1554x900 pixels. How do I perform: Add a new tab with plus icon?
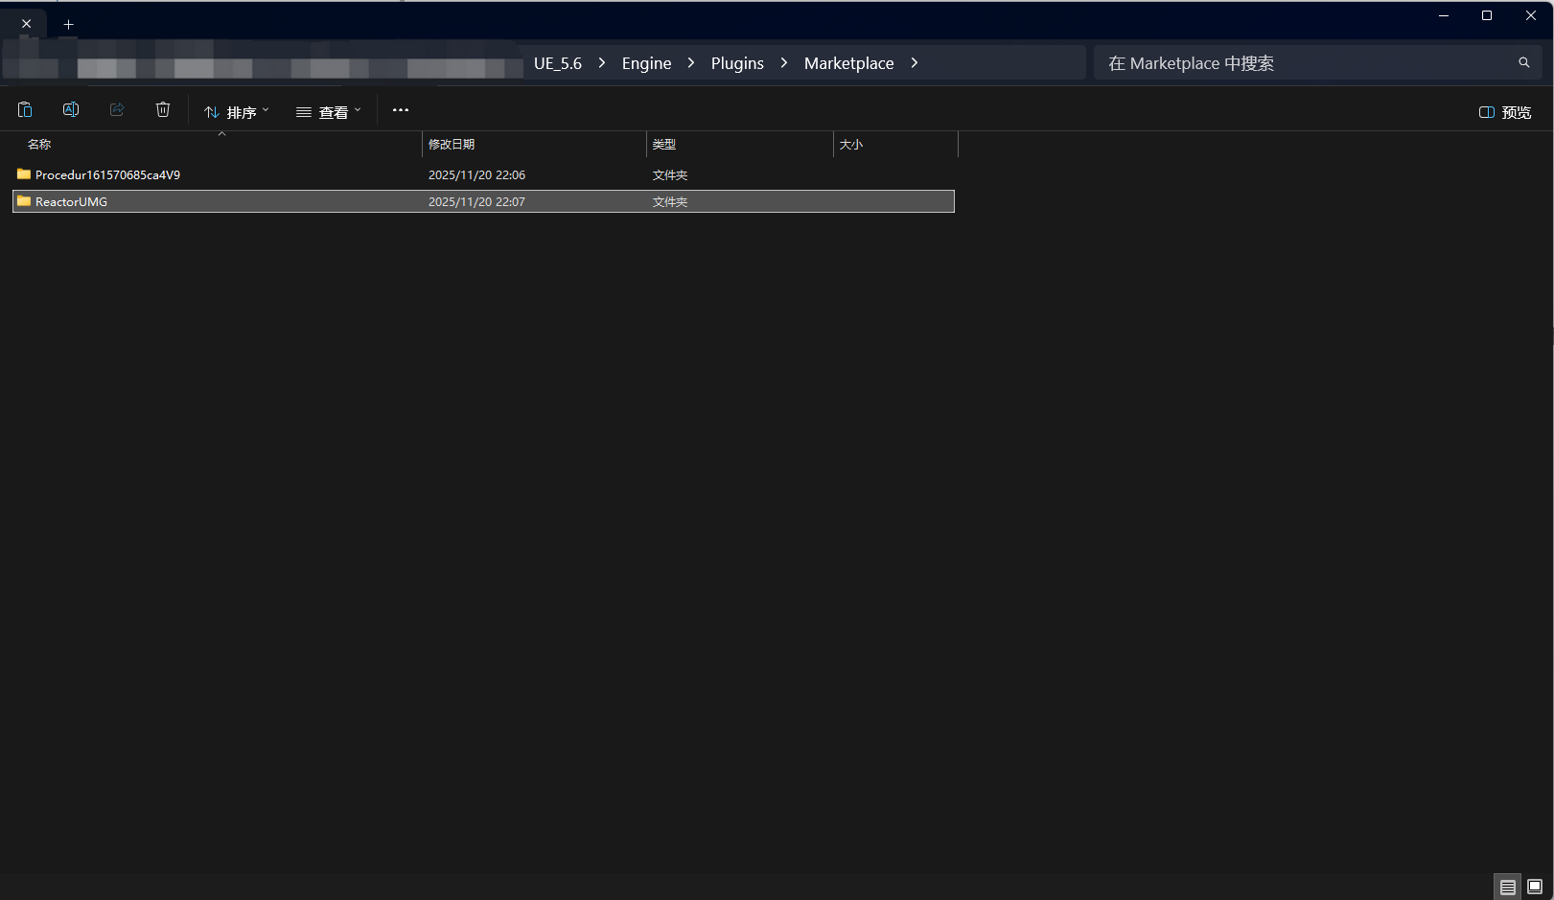click(x=68, y=24)
